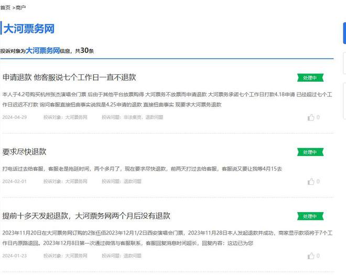Click the 大河票务网 page heading
Screen dimensions: 346x277
click(29, 29)
